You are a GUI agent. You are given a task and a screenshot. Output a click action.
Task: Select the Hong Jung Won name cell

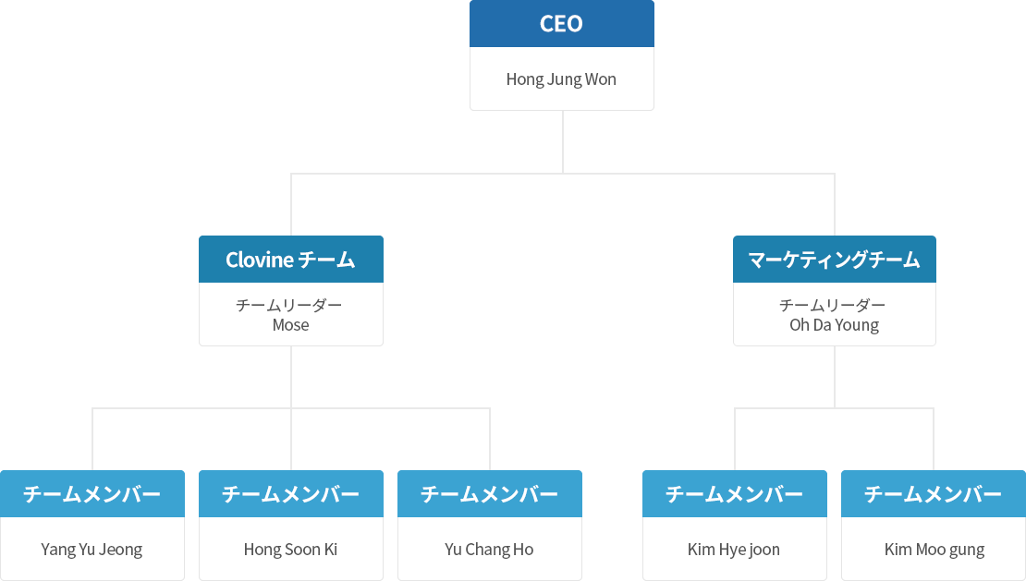561,79
